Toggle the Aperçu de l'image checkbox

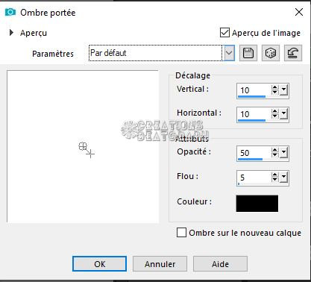(x=224, y=33)
